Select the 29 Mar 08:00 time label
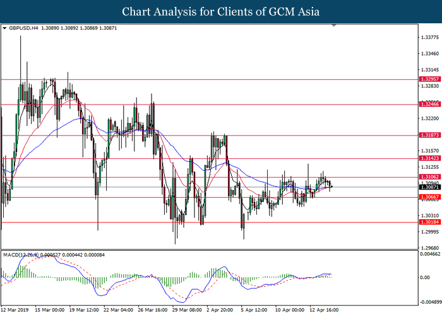Image resolution: width=442 pixels, height=315 pixels. 185,310
